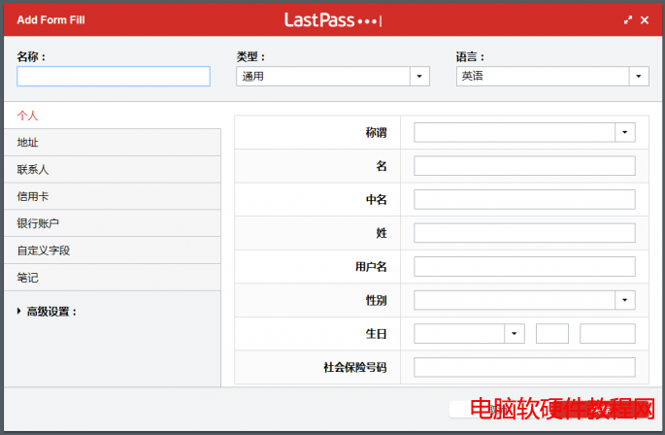Click the expand window icon in header
The height and width of the screenshot is (435, 665).
[628, 19]
